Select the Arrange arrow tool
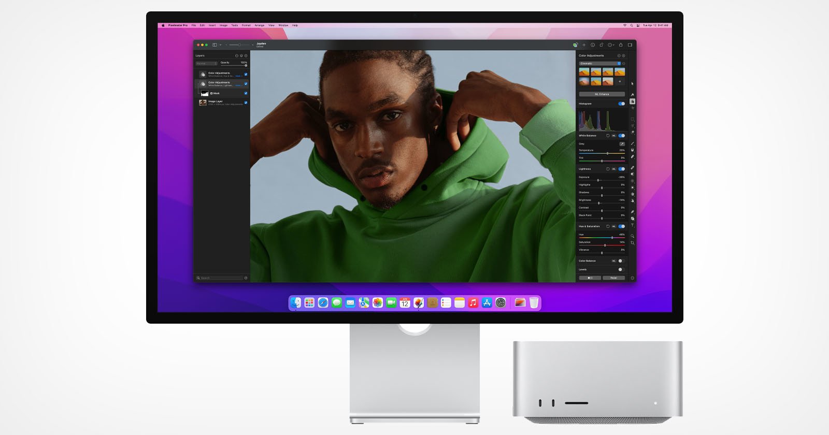Image resolution: width=829 pixels, height=435 pixels. [x=633, y=83]
